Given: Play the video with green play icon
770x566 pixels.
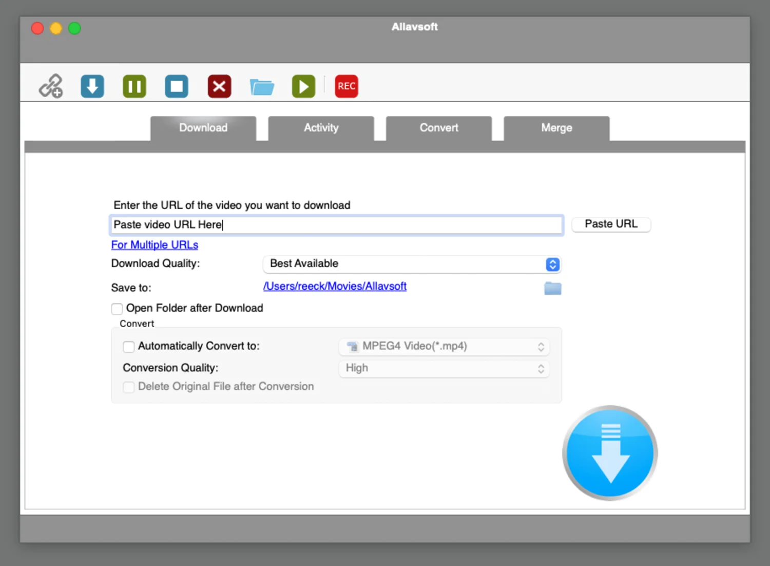Looking at the screenshot, I should tap(303, 86).
